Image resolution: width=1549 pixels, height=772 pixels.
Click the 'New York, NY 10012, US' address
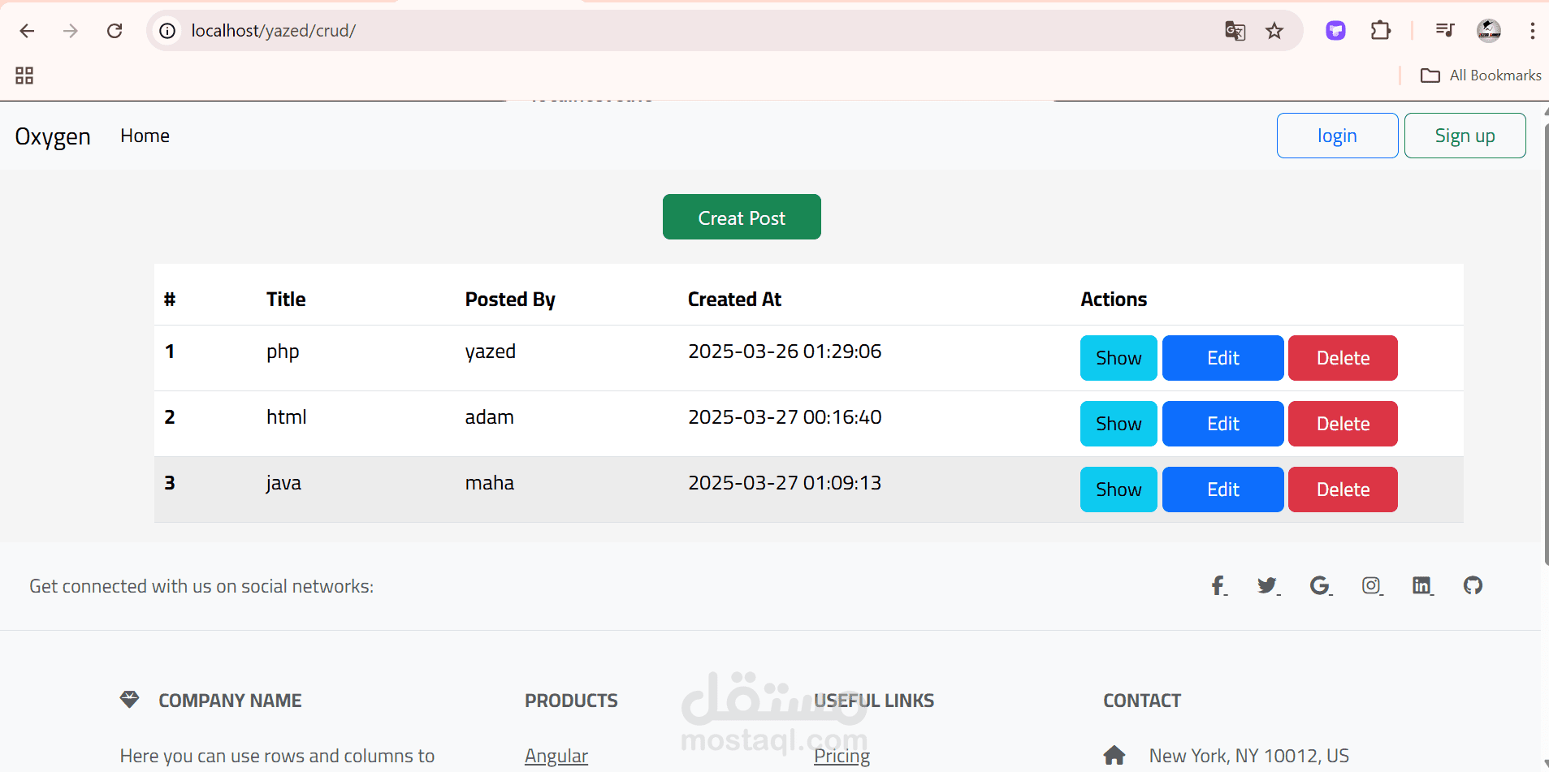coord(1248,756)
